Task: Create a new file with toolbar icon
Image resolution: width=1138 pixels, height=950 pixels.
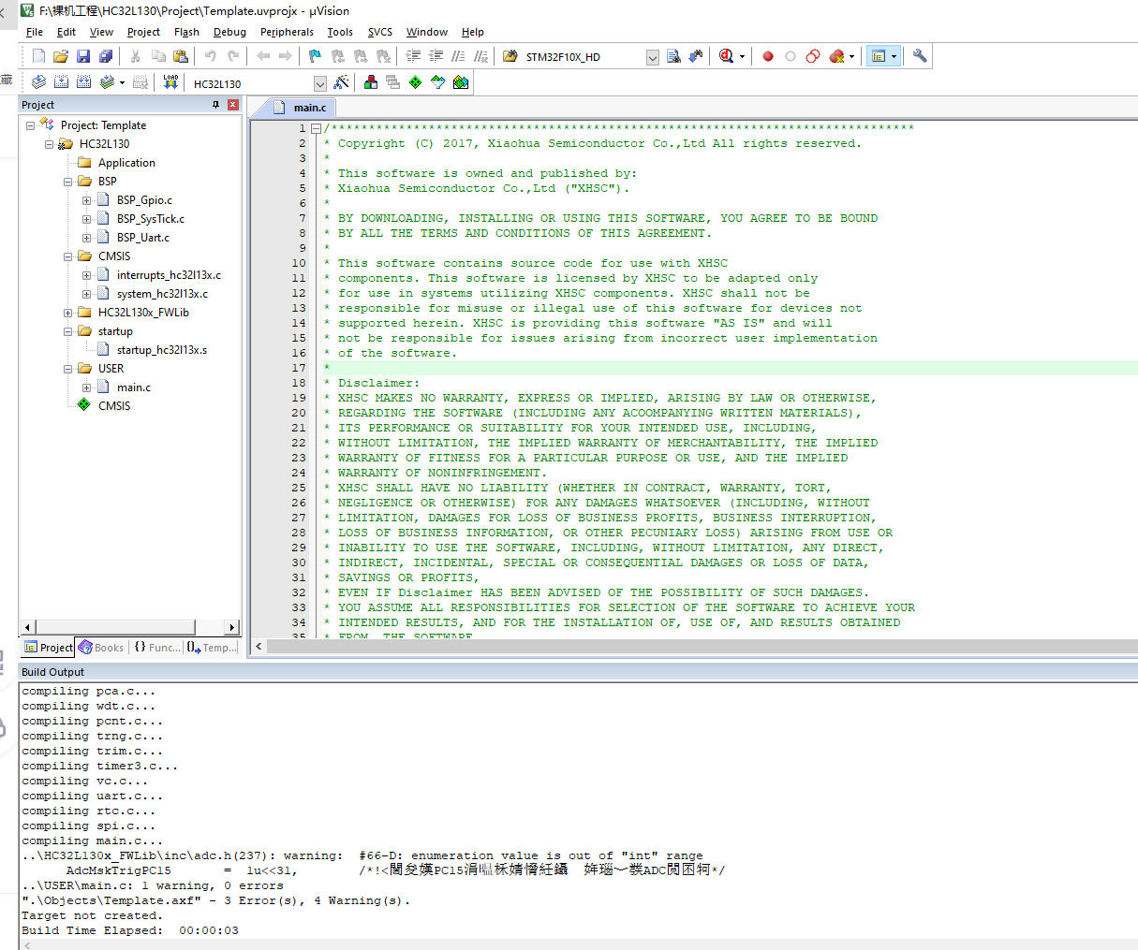Action: click(38, 56)
